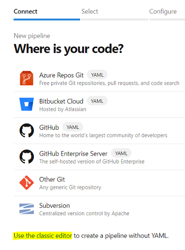This screenshot has height=250, width=185.
Task: Open the Use the classic editor link
Action: (x=43, y=236)
